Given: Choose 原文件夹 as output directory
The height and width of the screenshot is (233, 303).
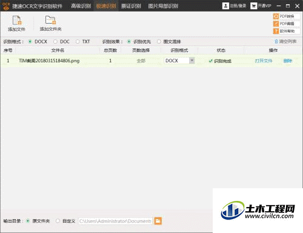Looking at the screenshot, I should [28, 221].
